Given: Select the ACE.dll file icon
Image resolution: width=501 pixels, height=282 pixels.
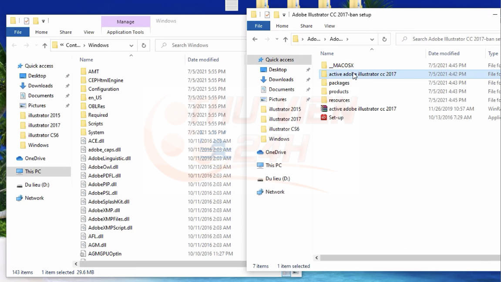Looking at the screenshot, I should coord(84,141).
